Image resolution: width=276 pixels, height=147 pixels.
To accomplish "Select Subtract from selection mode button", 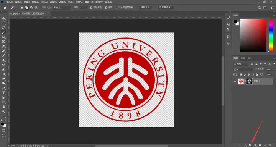I will pos(31,8).
